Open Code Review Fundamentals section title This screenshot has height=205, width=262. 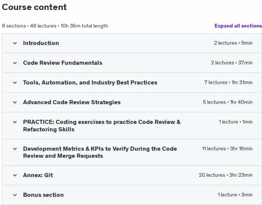63,63
